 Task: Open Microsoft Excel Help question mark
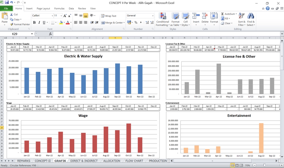267,8
